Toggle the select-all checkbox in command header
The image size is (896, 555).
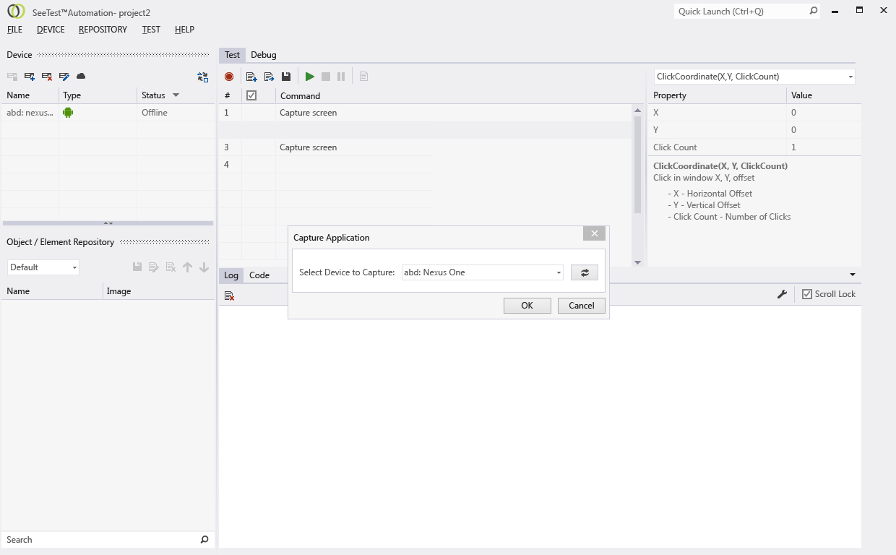click(251, 95)
